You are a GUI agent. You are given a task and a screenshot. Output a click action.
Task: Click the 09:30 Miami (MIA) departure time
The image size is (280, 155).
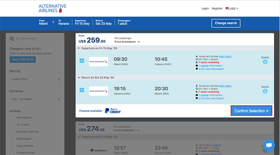point(121,61)
